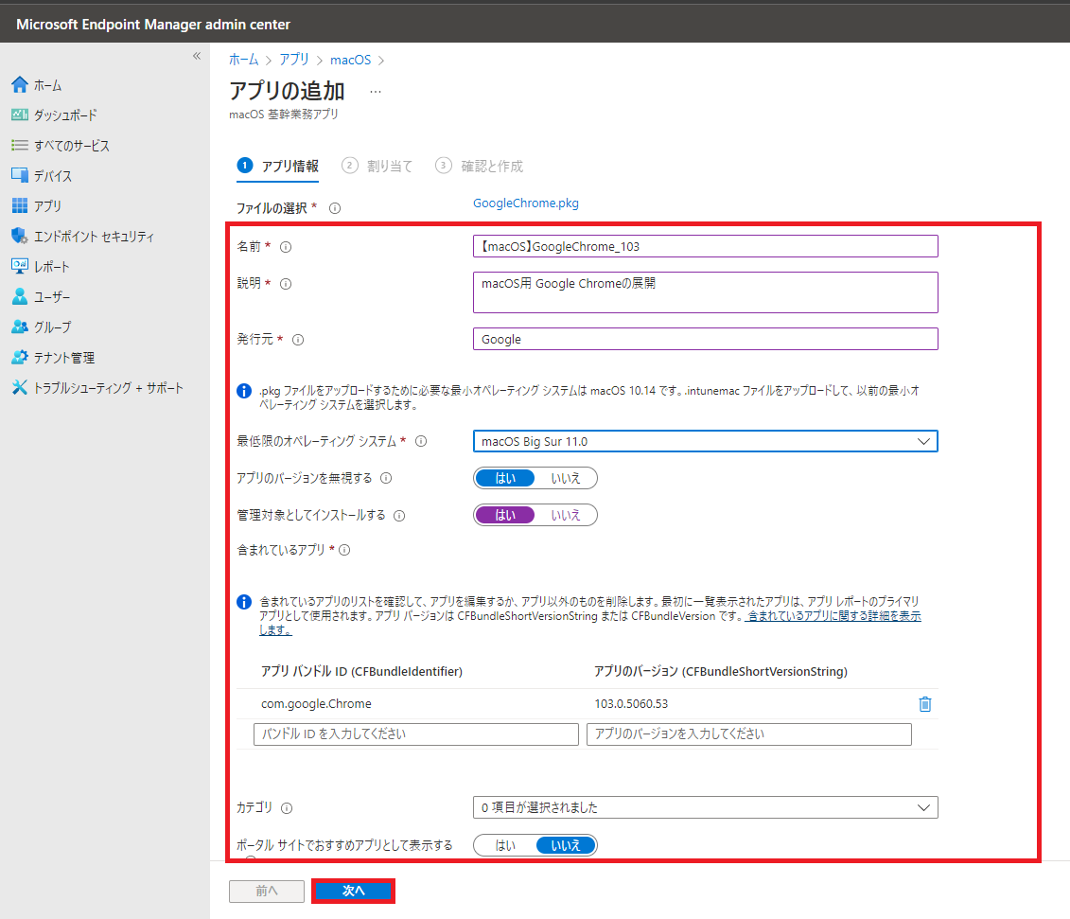1070x919 pixels.
Task: Open the 割り当て step tab
Action: 377,166
